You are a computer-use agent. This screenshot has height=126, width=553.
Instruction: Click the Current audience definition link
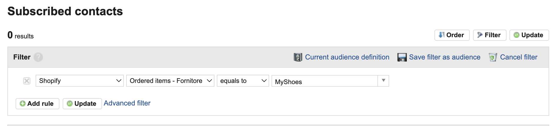[347, 57]
